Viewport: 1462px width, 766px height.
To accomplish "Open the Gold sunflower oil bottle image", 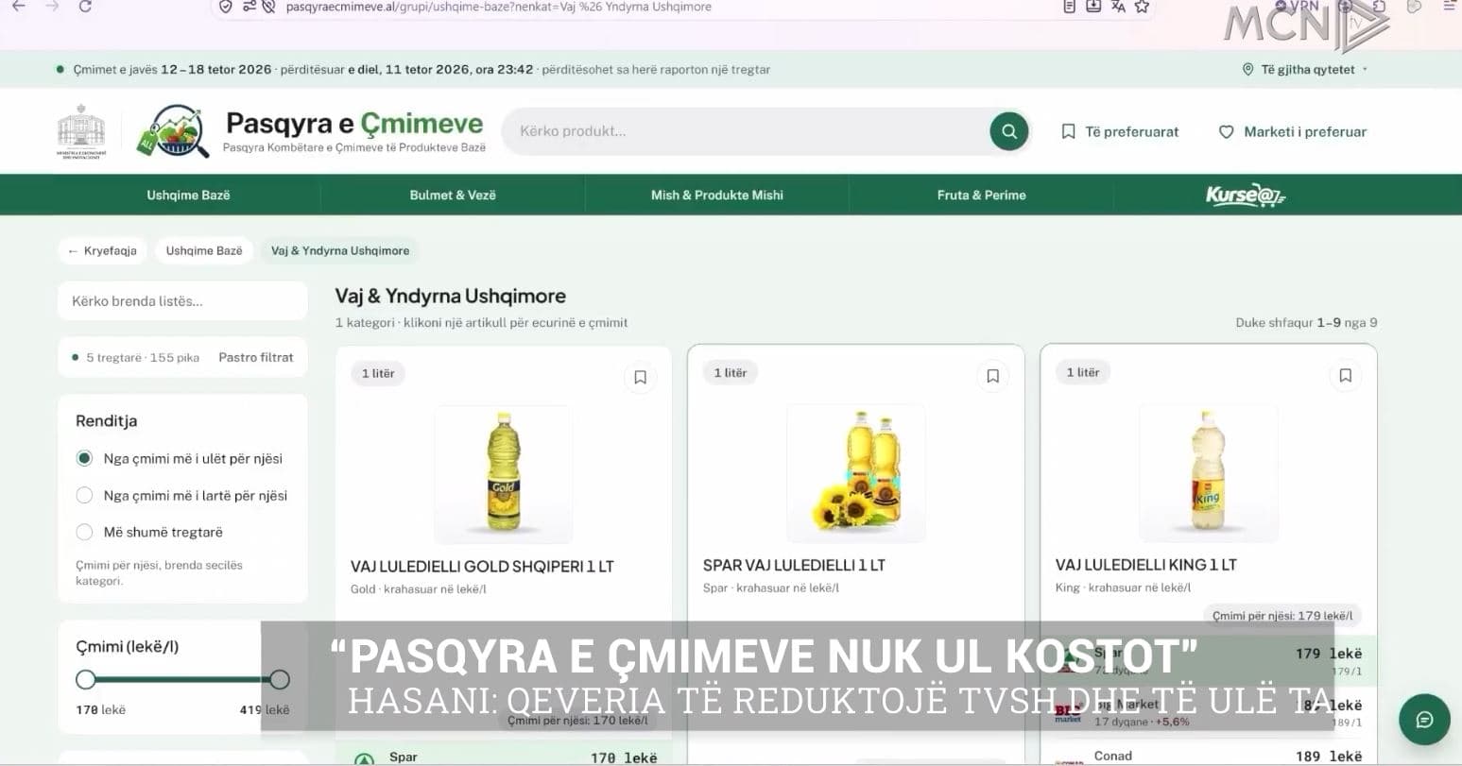I will click(x=504, y=474).
